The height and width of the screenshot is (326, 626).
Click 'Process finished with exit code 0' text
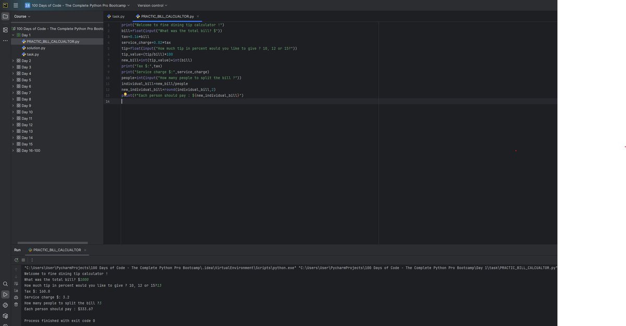59,321
